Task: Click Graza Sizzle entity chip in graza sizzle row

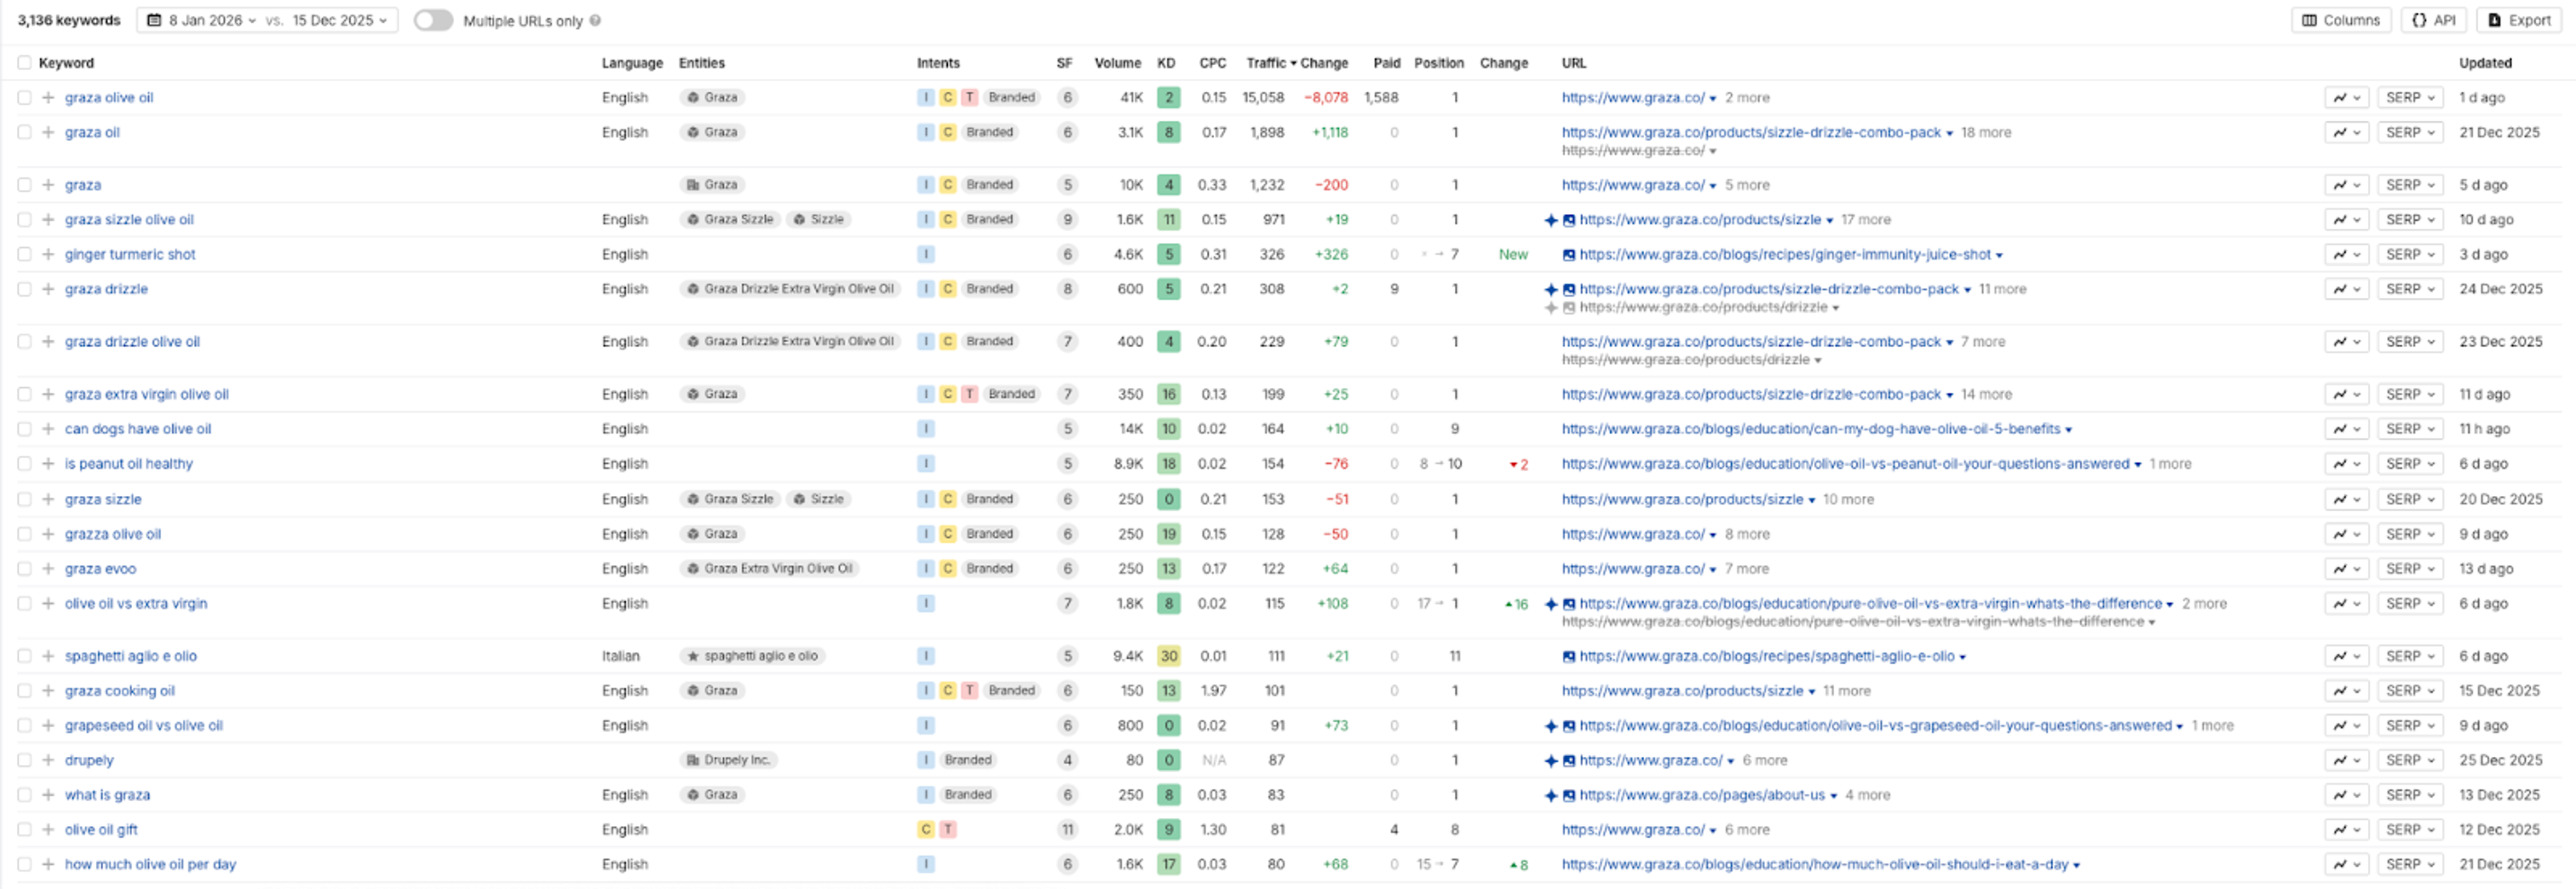Action: pyautogui.click(x=730, y=500)
